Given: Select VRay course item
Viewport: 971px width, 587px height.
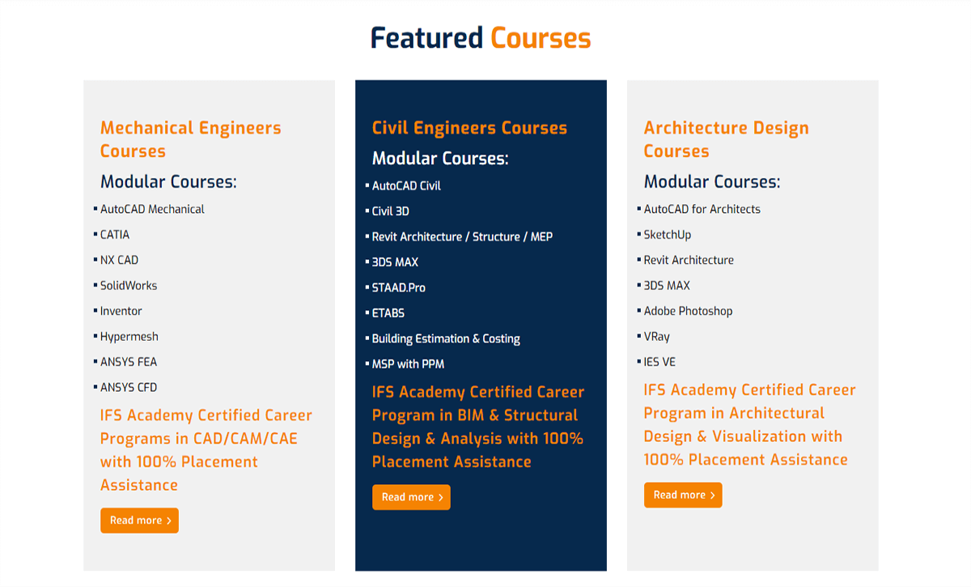Looking at the screenshot, I should [x=657, y=337].
